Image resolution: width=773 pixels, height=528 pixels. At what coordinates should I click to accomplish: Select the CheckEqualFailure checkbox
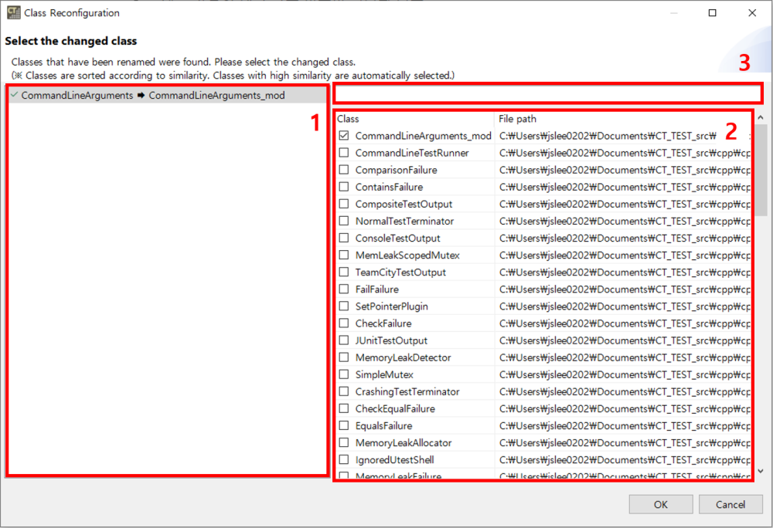click(x=344, y=408)
